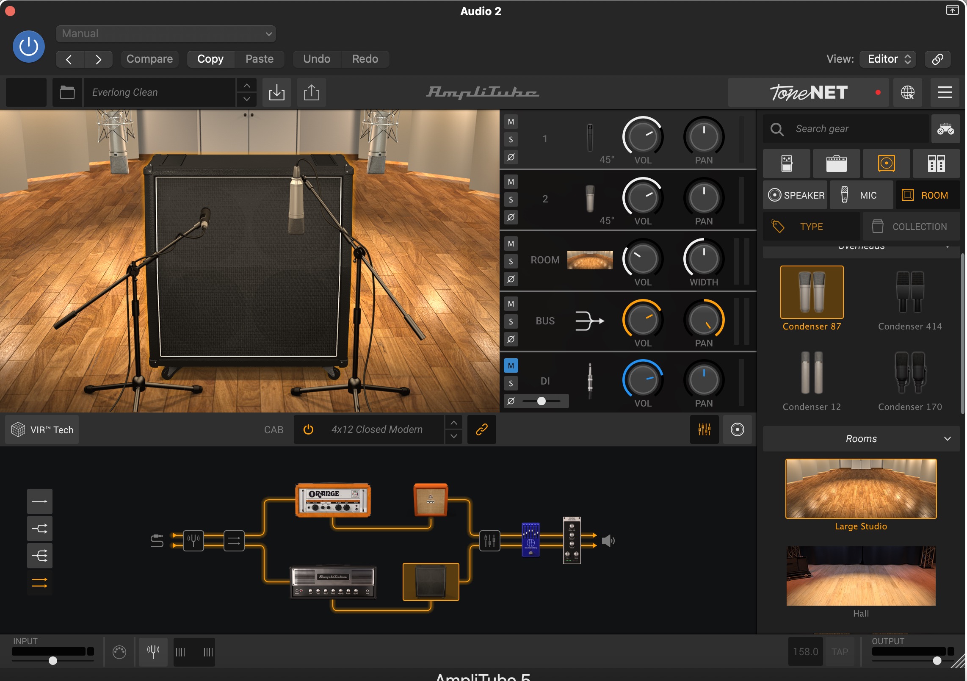Select the TYPE filter tab

[x=811, y=227]
